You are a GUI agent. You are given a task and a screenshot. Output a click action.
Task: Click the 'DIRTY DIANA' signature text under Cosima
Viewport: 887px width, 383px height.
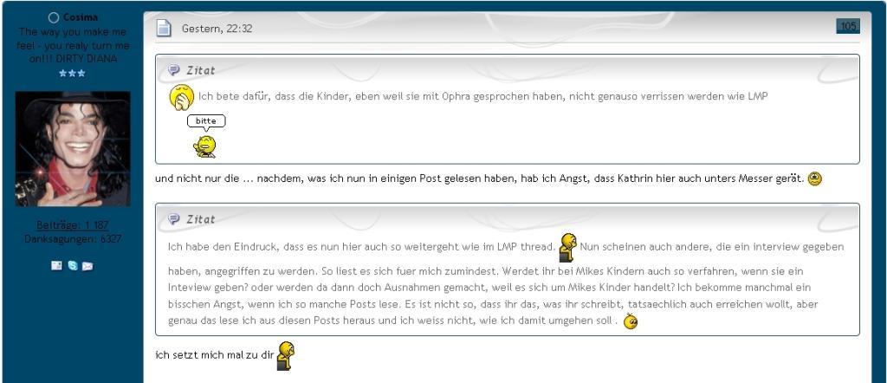[x=87, y=59]
